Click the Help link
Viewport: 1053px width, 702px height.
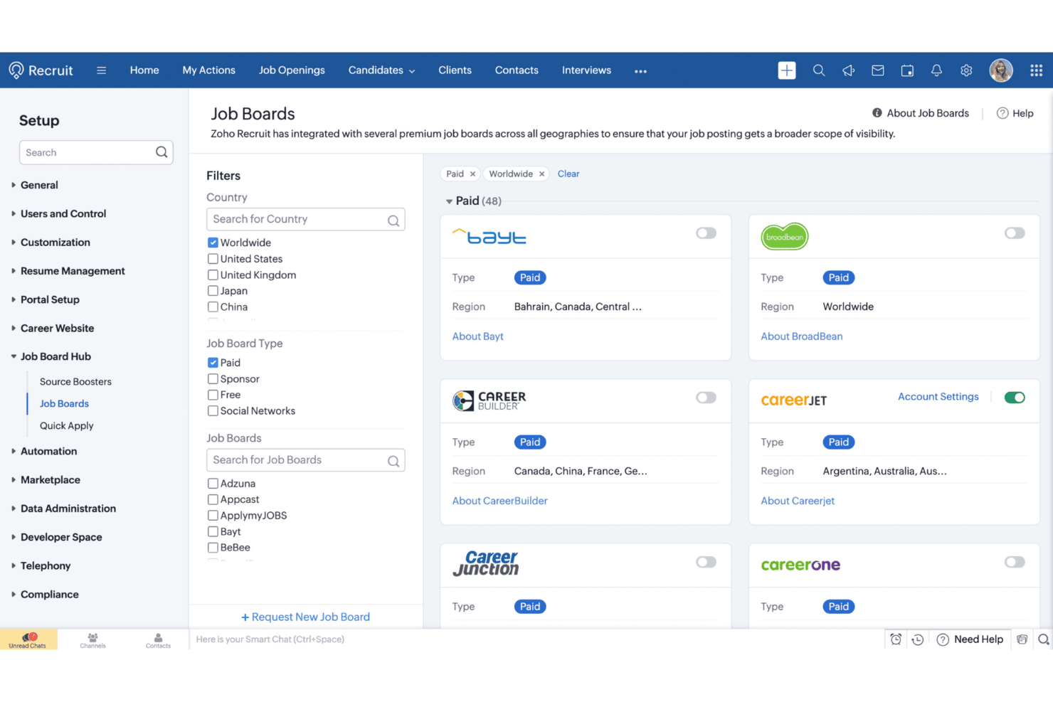[1015, 113]
